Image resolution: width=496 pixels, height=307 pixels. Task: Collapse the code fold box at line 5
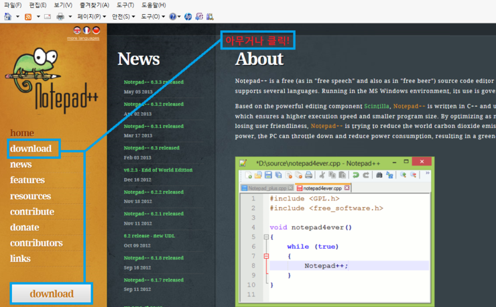tap(266, 237)
